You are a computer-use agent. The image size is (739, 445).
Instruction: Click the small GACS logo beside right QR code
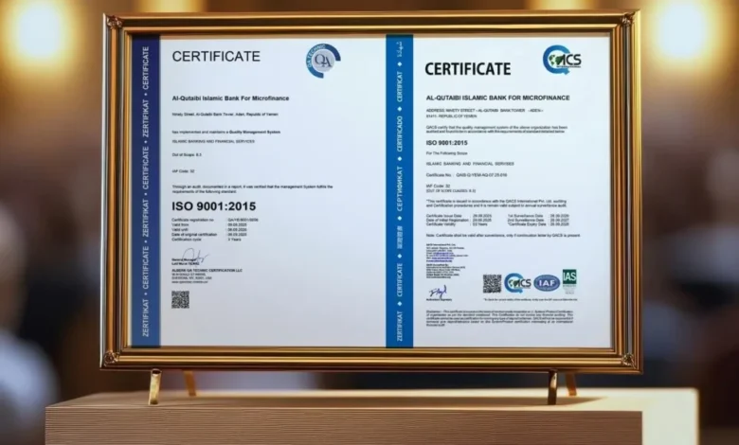pyautogui.click(x=517, y=282)
